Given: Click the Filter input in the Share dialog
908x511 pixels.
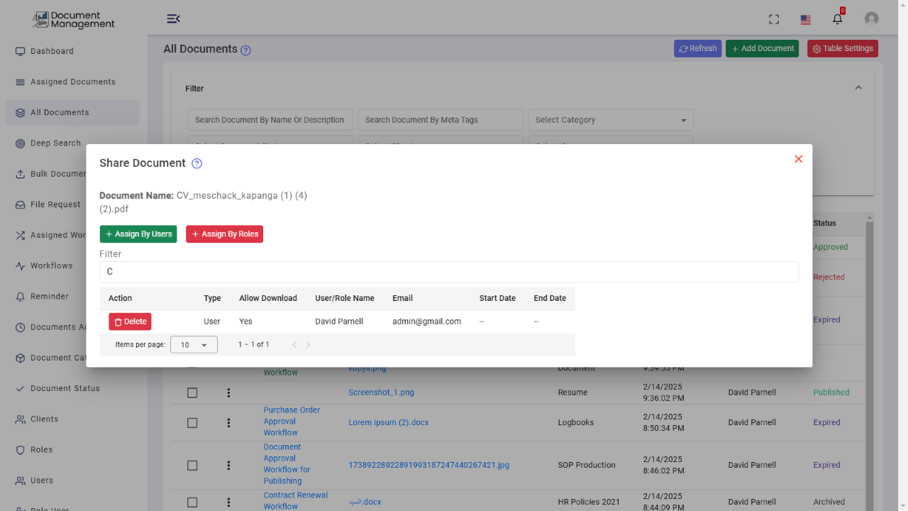Looking at the screenshot, I should pyautogui.click(x=449, y=272).
